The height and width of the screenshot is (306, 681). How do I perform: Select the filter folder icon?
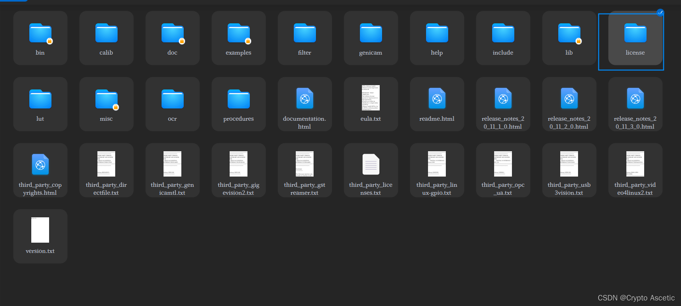click(x=305, y=33)
